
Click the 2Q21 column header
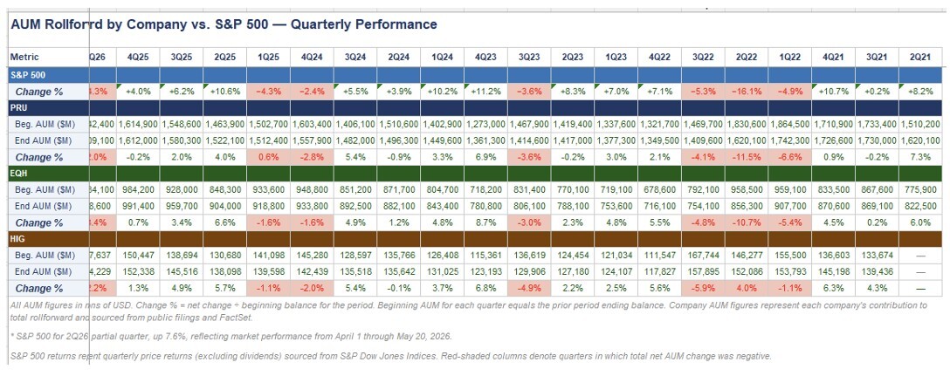tap(920, 57)
